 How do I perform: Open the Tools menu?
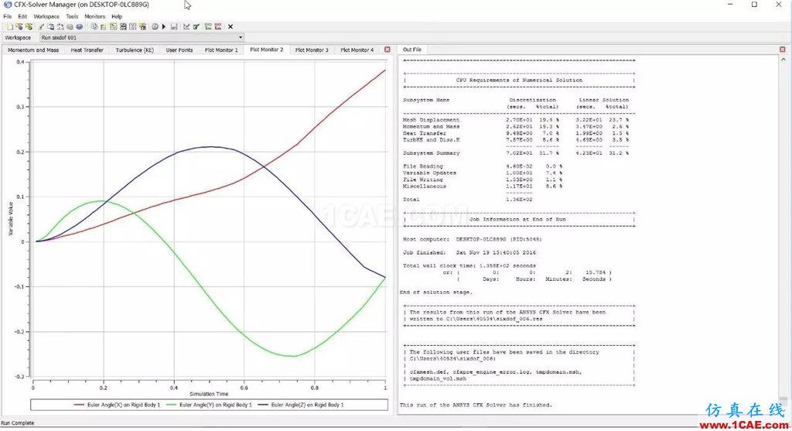(x=72, y=16)
